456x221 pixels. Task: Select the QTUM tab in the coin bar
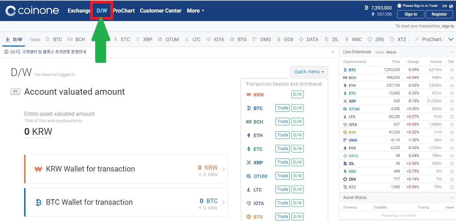(168, 39)
